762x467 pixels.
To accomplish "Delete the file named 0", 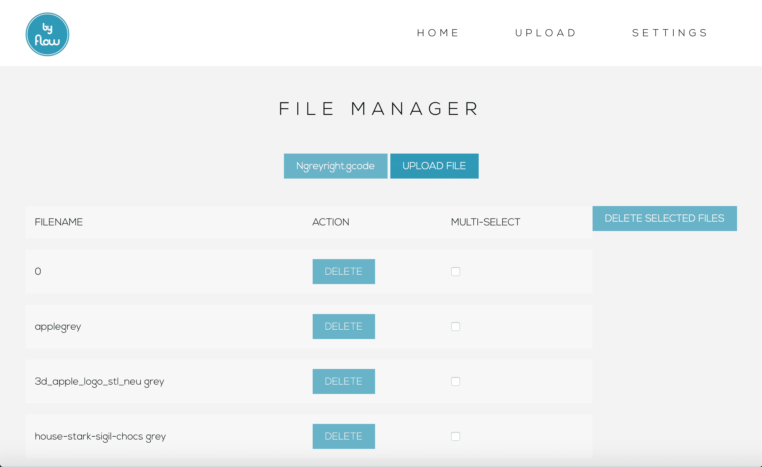I will tap(344, 271).
